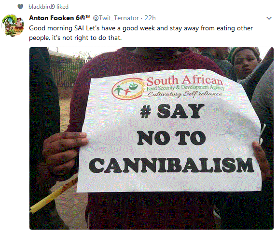This screenshot has height=233, width=277.
Task: Click the '# SAY' text on sign
Action: point(172,111)
